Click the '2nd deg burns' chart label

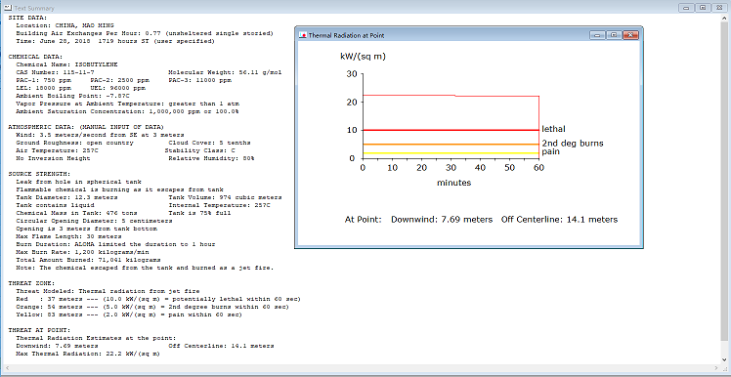573,143
